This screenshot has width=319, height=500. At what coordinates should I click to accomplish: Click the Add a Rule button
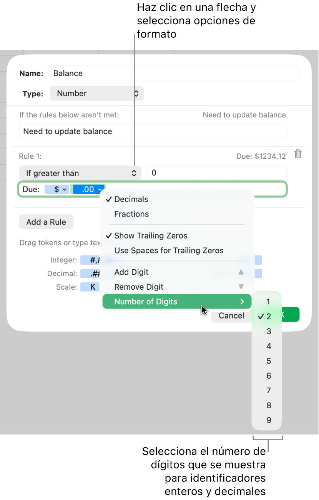tap(46, 222)
